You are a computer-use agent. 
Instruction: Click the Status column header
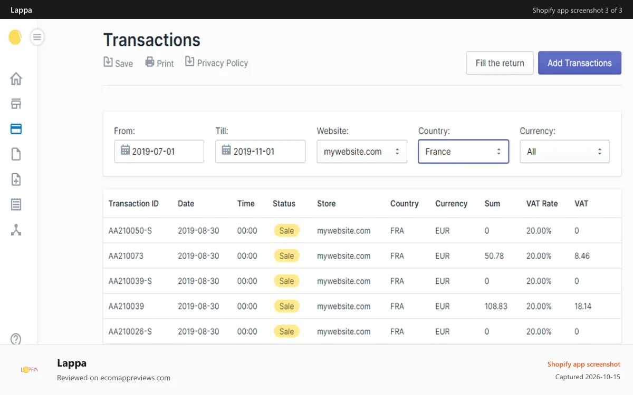tap(284, 203)
